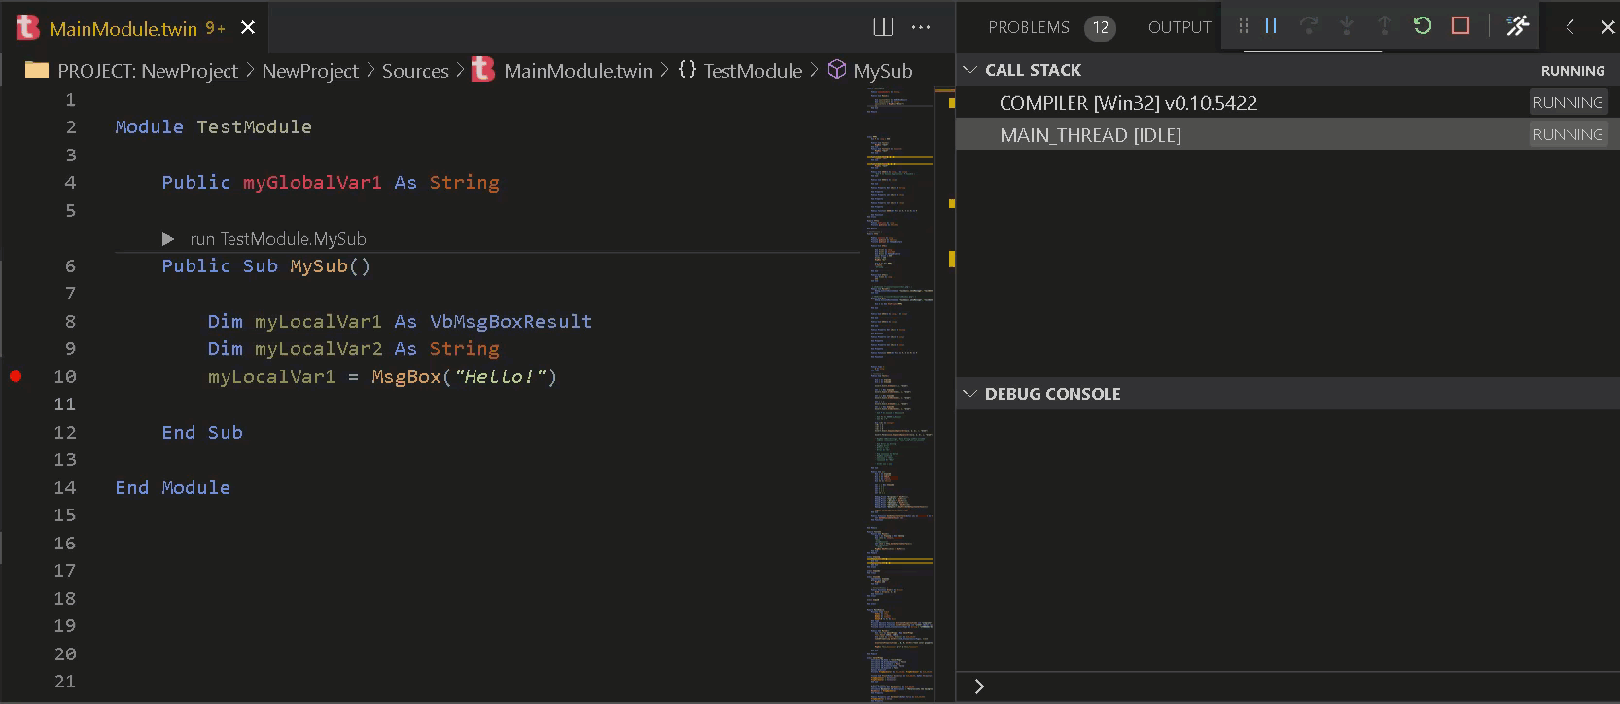Click RUNNING badge on COMPILER row
Image resolution: width=1620 pixels, height=704 pixels.
click(x=1567, y=102)
